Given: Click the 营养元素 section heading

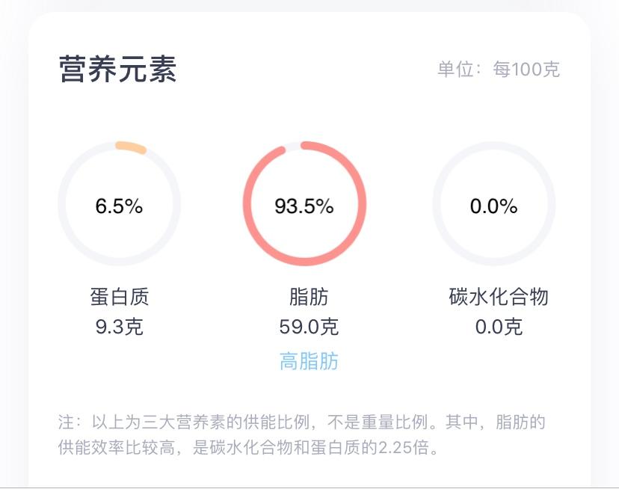Looking at the screenshot, I should tap(117, 70).
